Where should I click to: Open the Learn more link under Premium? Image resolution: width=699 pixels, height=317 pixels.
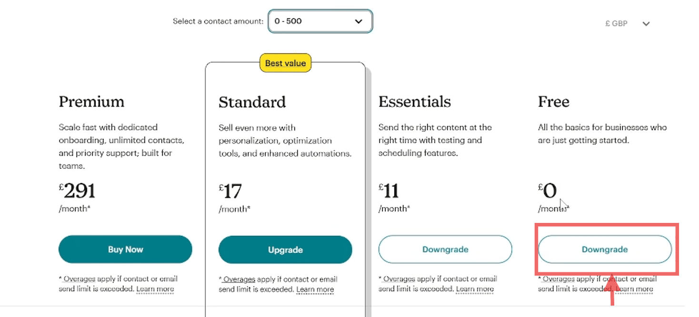tap(155, 289)
